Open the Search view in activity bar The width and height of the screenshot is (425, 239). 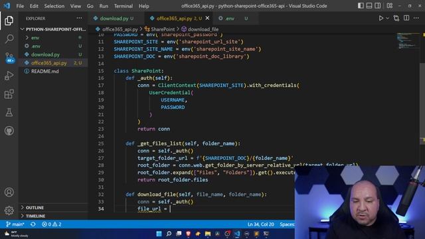9,39
